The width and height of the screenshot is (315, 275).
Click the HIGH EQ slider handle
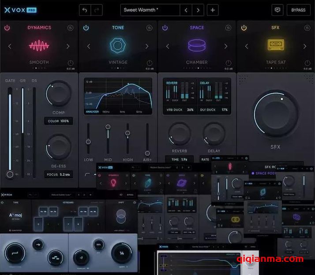click(127, 133)
